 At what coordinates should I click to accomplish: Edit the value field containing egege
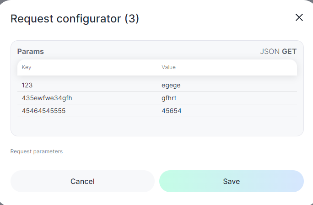click(229, 85)
